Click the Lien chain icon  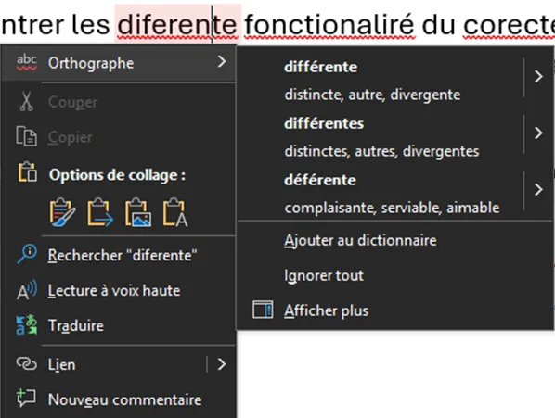(27, 363)
